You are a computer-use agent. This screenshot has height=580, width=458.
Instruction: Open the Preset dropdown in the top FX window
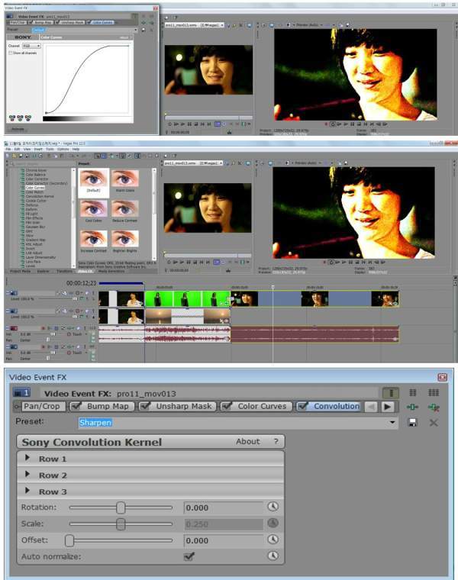136,30
